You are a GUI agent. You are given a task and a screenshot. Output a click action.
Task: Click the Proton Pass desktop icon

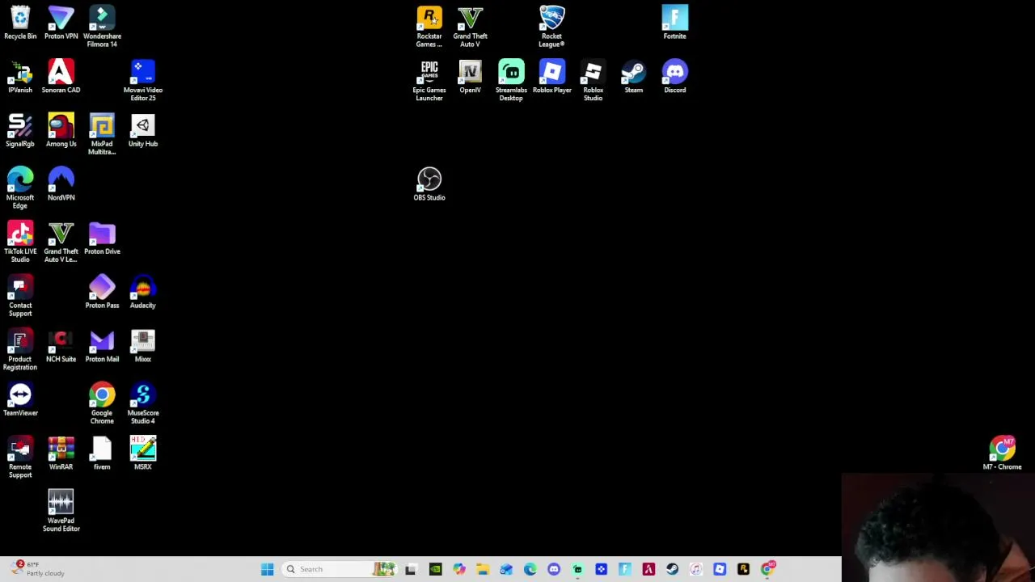click(x=102, y=293)
